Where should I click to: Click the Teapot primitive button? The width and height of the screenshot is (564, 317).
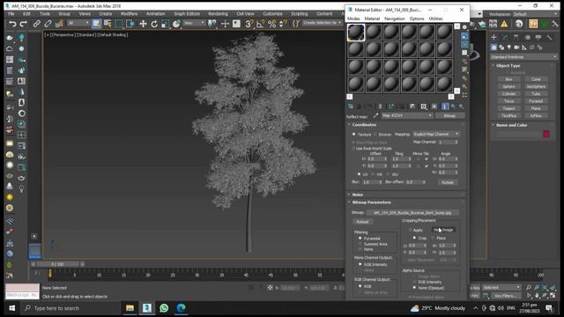click(508, 108)
